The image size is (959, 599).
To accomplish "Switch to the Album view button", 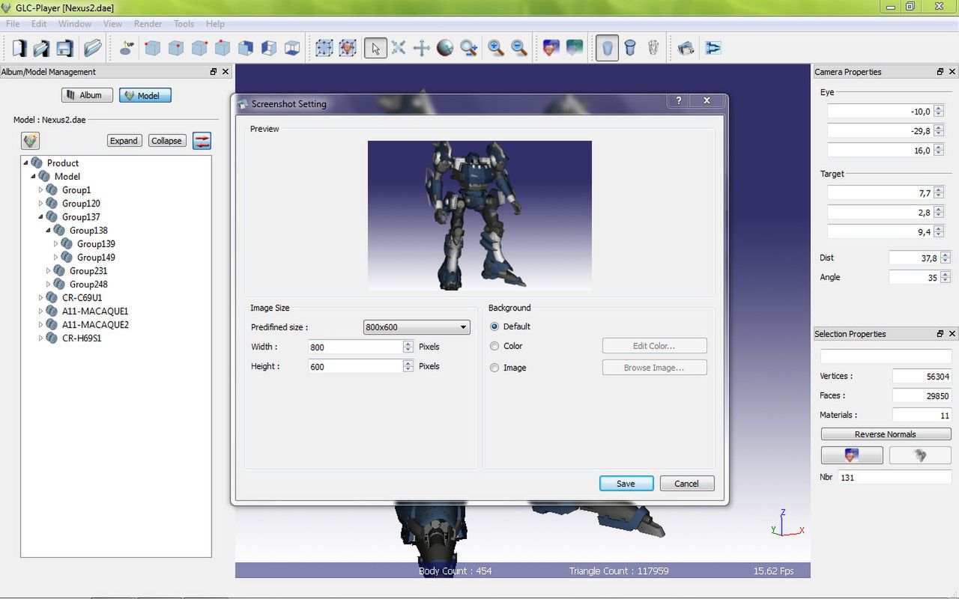I will tap(87, 95).
